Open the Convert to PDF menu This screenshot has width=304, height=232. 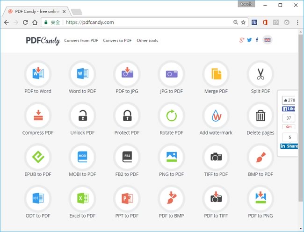[x=117, y=41]
